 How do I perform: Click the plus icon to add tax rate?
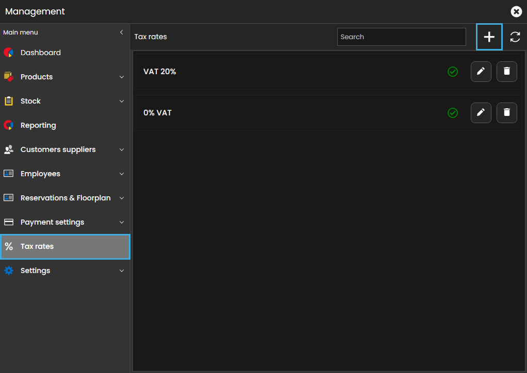489,37
